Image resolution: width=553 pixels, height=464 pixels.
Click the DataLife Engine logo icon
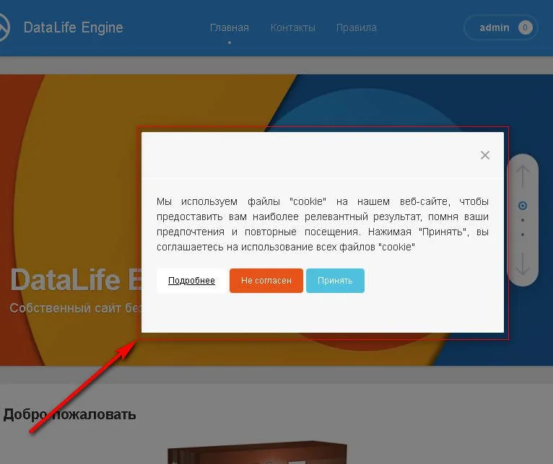[4, 27]
